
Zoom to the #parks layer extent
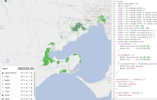(24, 95)
